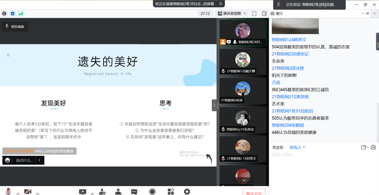The height and width of the screenshot is (195, 379).
Task: Click message 446认为忽视的美是健康 in chat
Action: tap(294, 132)
